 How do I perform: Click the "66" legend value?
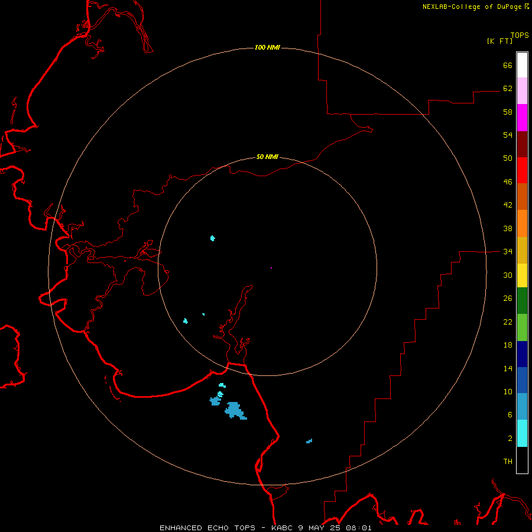[508, 66]
